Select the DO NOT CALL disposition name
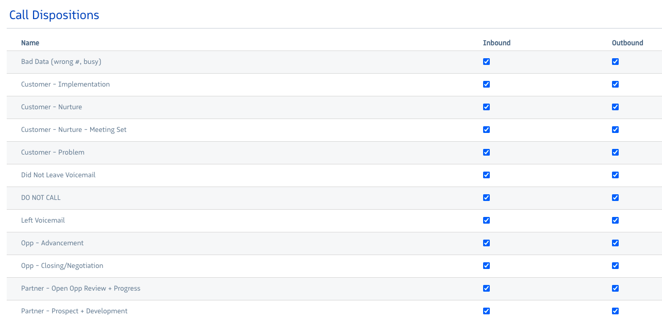The width and height of the screenshot is (662, 320). (41, 198)
